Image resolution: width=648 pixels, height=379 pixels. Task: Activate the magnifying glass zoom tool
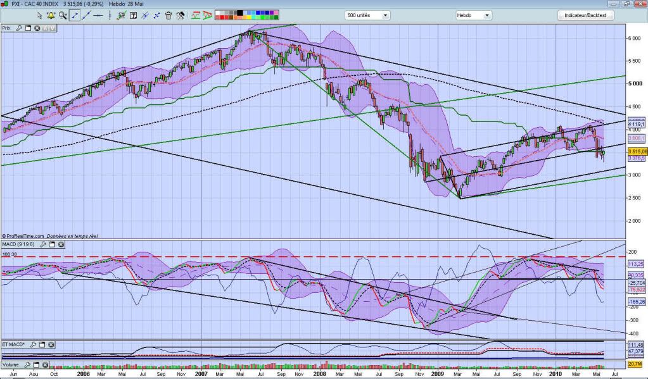tap(62, 15)
